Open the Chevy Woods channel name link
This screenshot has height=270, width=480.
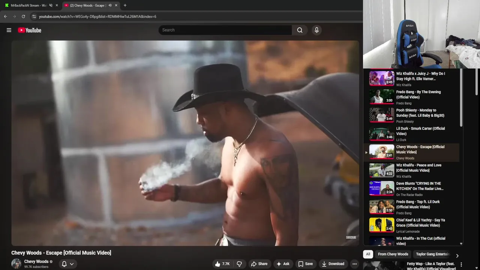[x=36, y=261]
